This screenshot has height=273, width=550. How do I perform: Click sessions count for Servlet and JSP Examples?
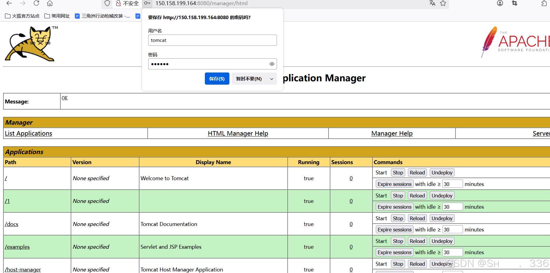[351, 247]
